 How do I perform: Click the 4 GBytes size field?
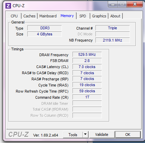coord(44,34)
